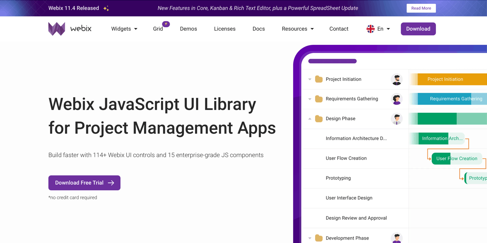Click the Development Phase folder icon
Viewport: 487px width, 243px height.
pos(319,238)
